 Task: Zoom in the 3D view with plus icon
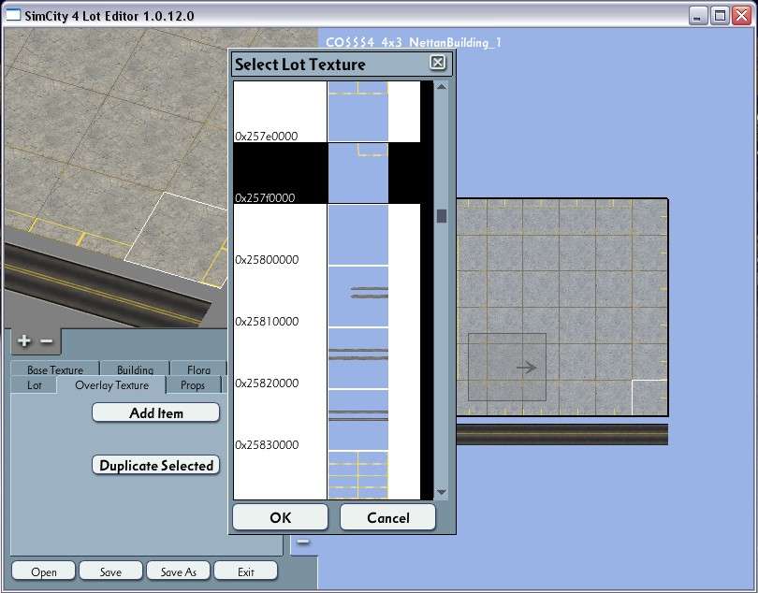[x=23, y=340]
